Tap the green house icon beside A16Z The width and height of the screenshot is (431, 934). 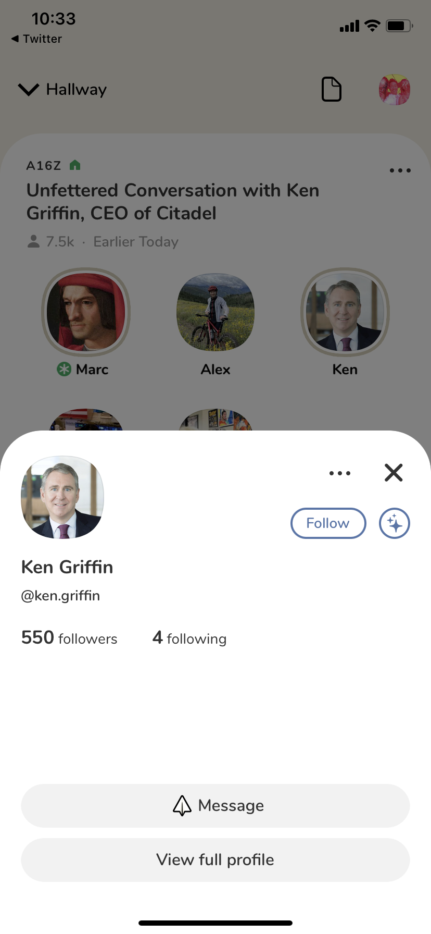[75, 165]
